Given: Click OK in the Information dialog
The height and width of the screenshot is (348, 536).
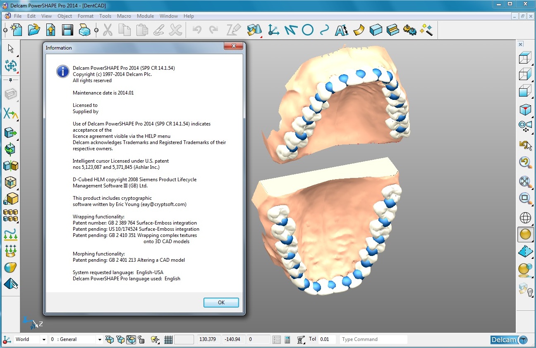Looking at the screenshot, I should (x=221, y=303).
